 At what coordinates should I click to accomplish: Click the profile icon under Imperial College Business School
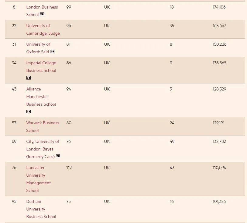pos(29,78)
